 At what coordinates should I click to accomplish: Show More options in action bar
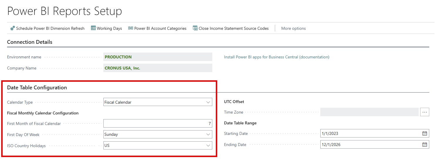tap(293, 28)
